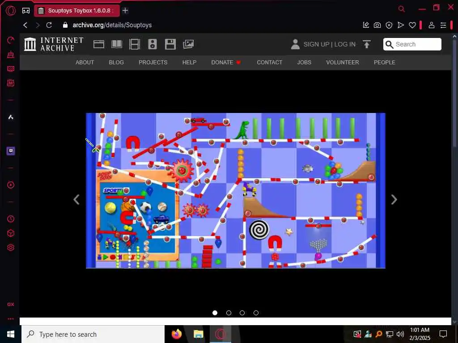The height and width of the screenshot is (343, 458).
Task: Open GX Cleaner broom icon in sidebar
Action: click(11, 54)
